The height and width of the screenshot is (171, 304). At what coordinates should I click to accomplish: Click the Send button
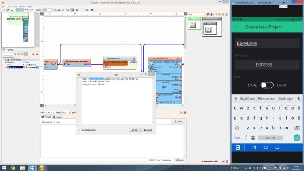tap(180, 160)
